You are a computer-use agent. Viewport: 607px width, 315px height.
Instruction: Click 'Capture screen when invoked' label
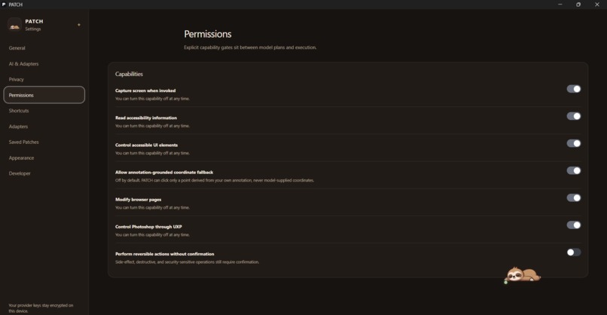click(x=145, y=90)
